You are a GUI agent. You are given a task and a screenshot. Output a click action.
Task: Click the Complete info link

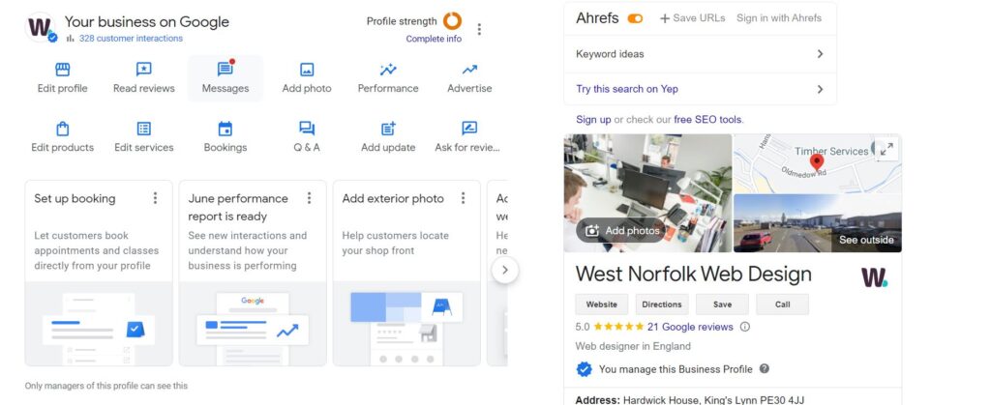[x=434, y=39]
